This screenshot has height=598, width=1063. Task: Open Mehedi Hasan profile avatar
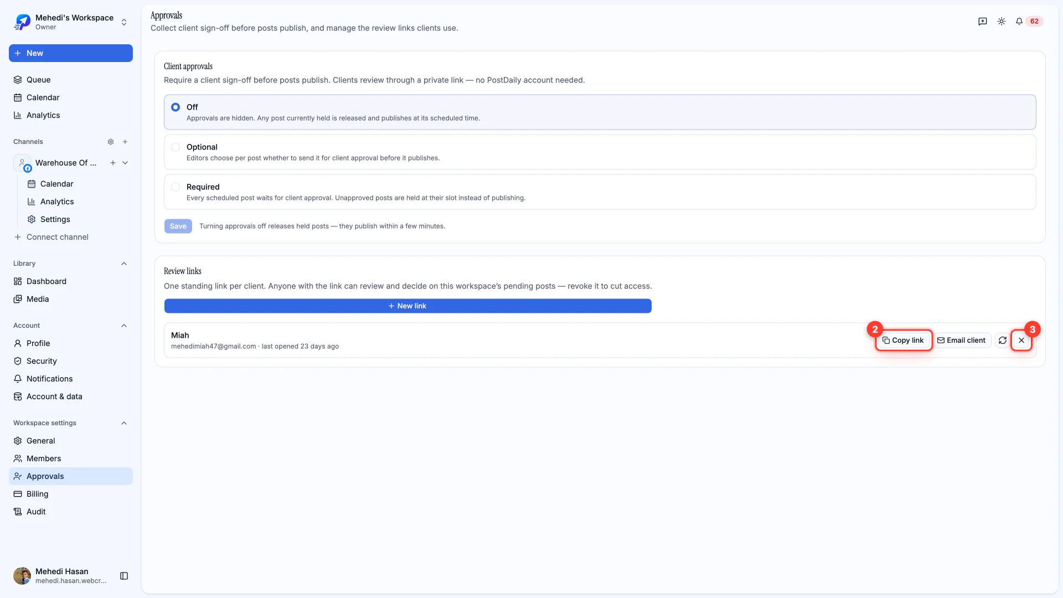tap(22, 576)
